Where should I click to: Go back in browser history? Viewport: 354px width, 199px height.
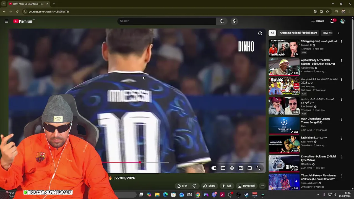(x=4, y=12)
